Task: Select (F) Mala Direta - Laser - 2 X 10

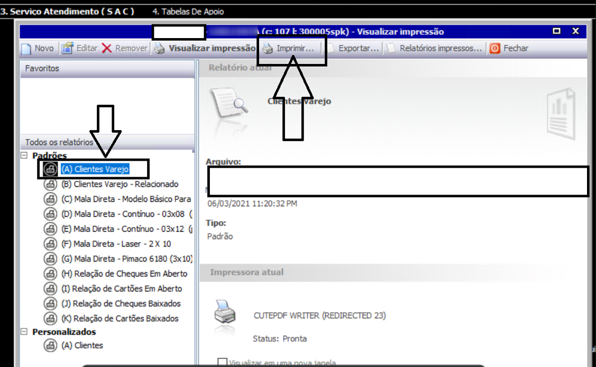Action: point(116,244)
